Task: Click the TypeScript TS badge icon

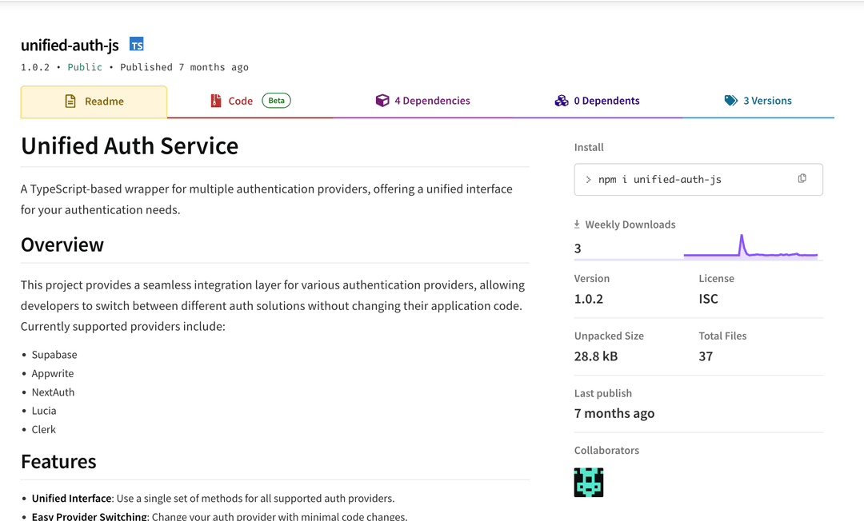Action: 137,45
